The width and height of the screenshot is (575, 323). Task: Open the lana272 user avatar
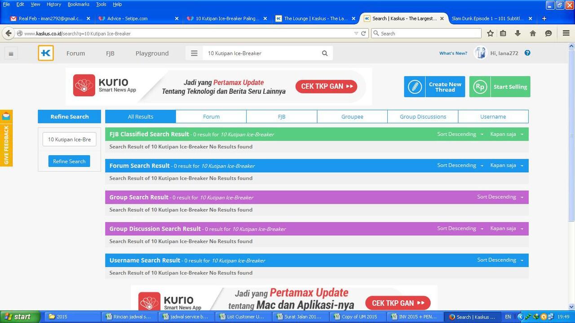click(480, 53)
